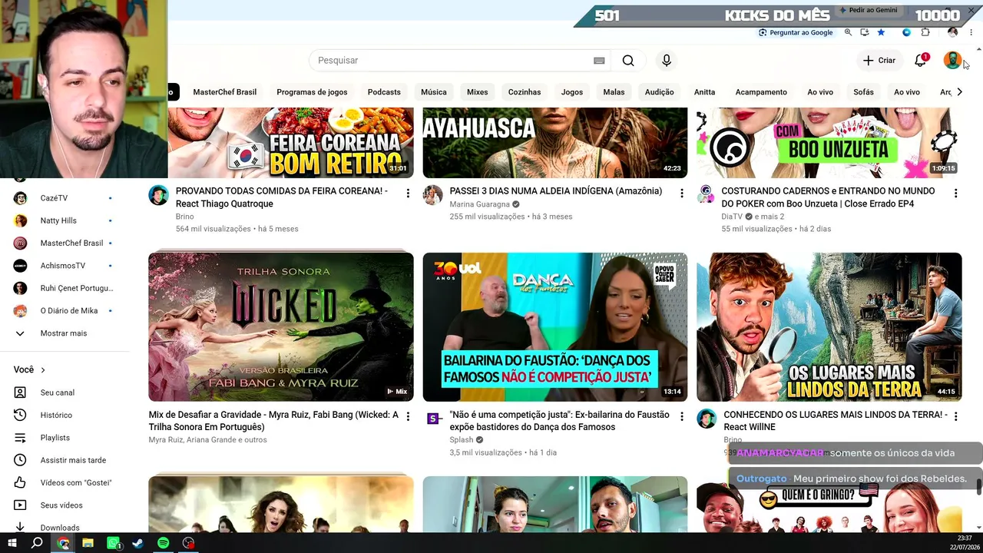This screenshot has width=983, height=553.
Task: Open the Chrome extensions puzzle icon
Action: click(x=925, y=32)
